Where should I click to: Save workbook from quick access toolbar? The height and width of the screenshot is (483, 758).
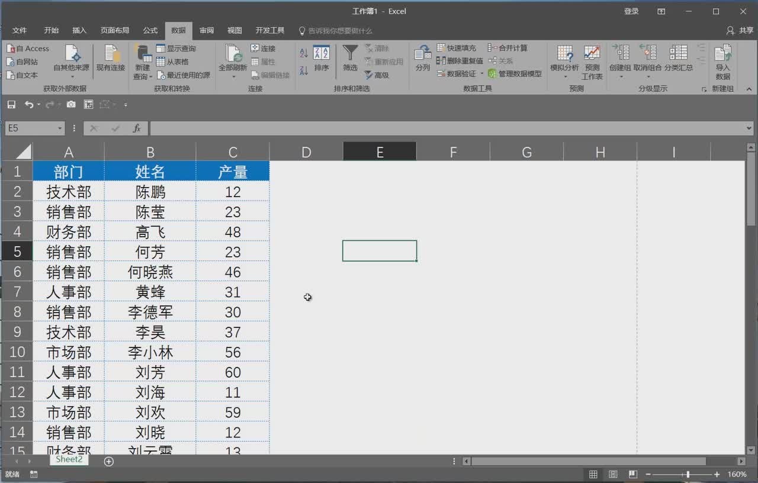click(11, 105)
